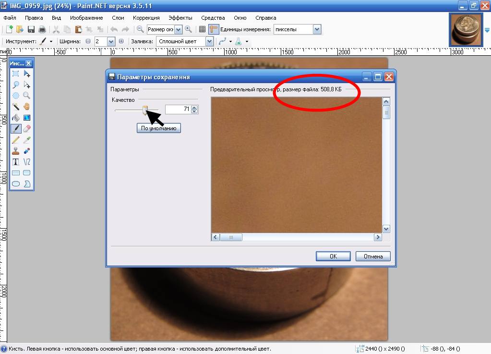Viewport: 491px width, 354px height.
Task: Select the Gradient tool
Action: [x=27, y=118]
